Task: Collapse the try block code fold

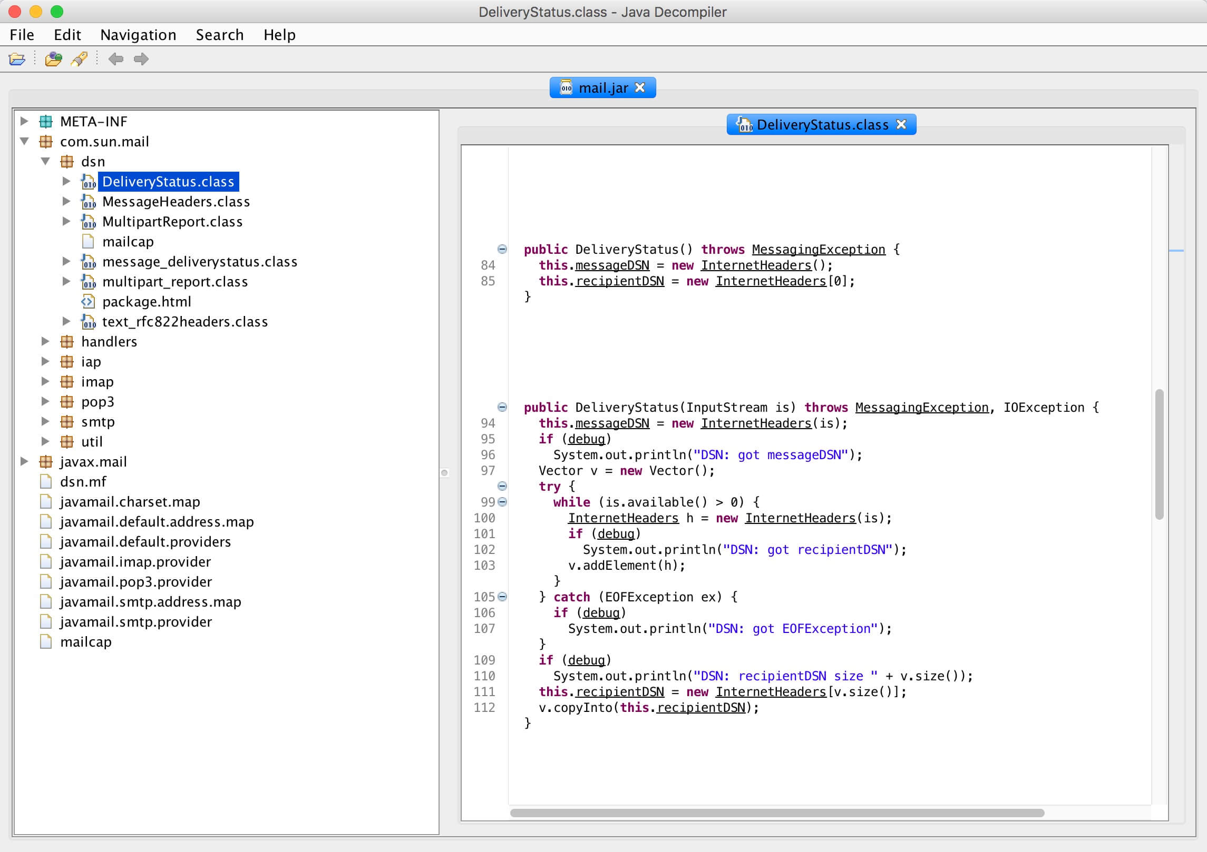Action: [502, 486]
